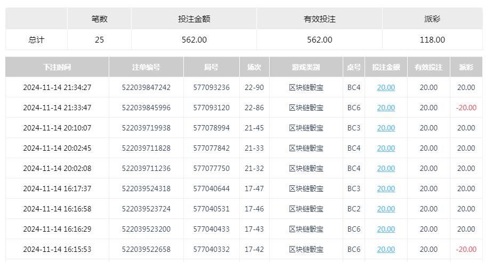Click the 局号 column header
The width and height of the screenshot is (501, 262).
pyautogui.click(x=211, y=67)
